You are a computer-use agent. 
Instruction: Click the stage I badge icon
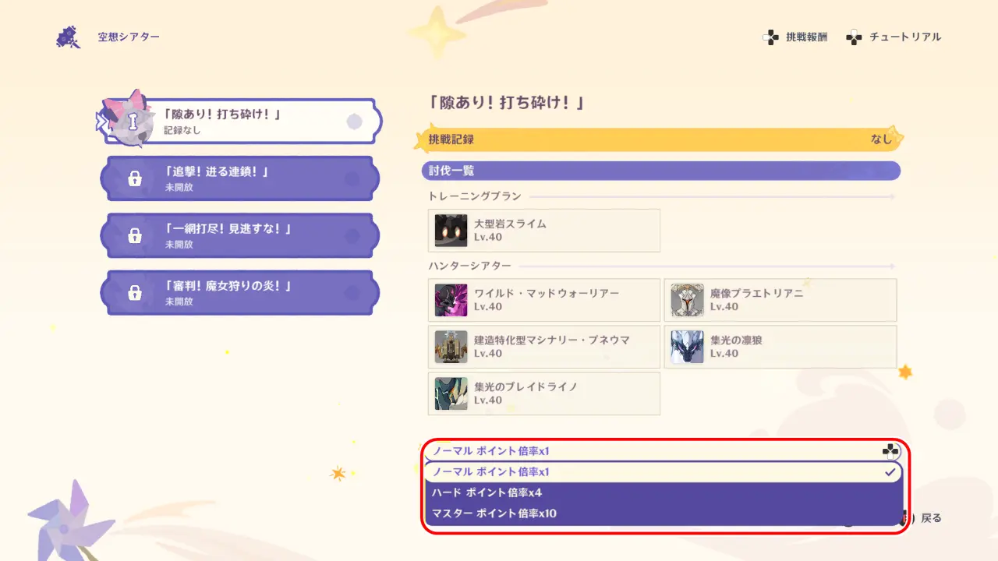(131, 121)
